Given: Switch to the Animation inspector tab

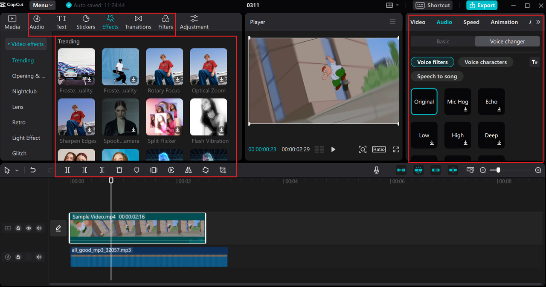Looking at the screenshot, I should pos(504,22).
